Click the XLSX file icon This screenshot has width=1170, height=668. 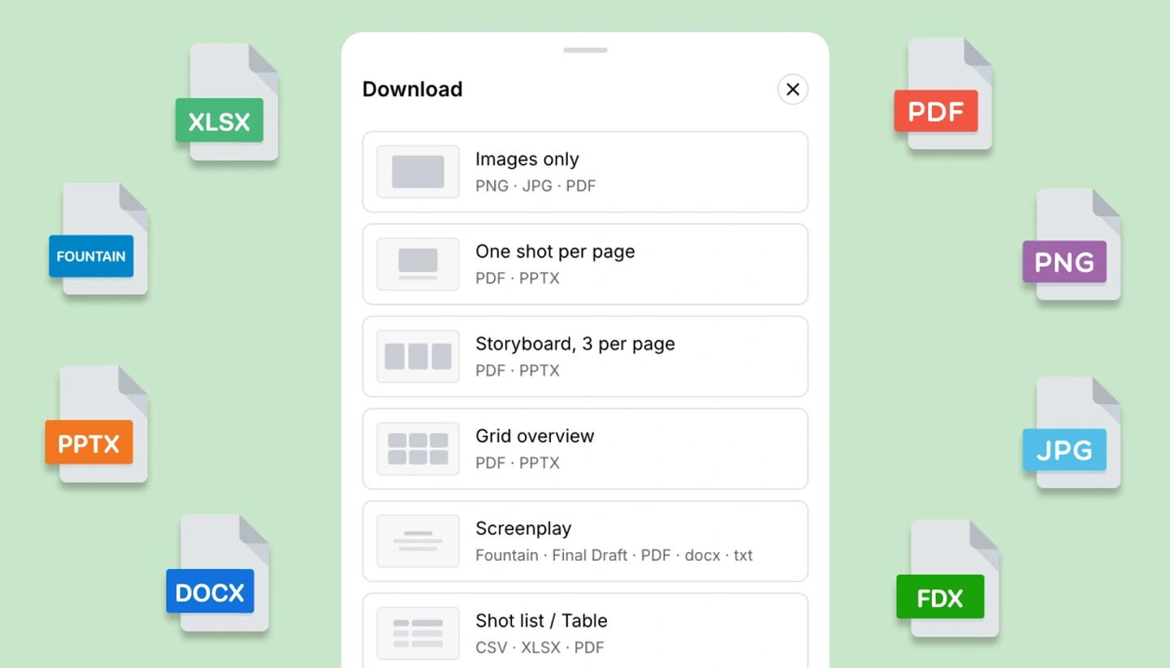coord(227,102)
